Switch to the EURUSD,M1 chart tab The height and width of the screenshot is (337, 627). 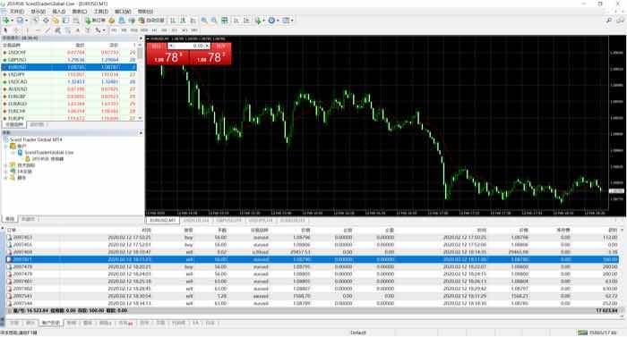pyautogui.click(x=163, y=220)
